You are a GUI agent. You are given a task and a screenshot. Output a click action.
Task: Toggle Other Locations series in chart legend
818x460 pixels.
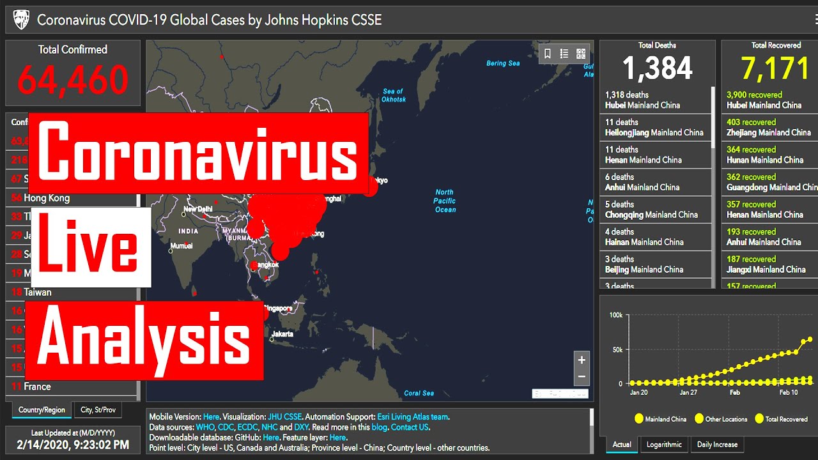[720, 419]
